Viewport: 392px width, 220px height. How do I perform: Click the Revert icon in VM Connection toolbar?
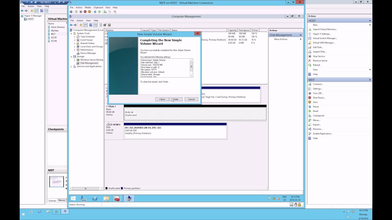coord(109,12)
